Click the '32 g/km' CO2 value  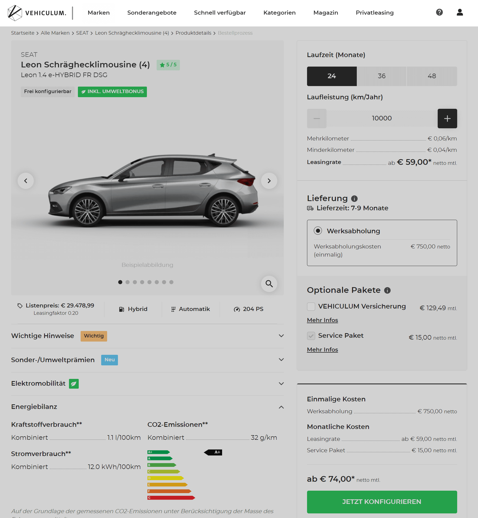(x=264, y=438)
